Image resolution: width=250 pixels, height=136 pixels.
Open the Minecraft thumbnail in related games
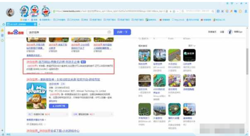(x=144, y=55)
